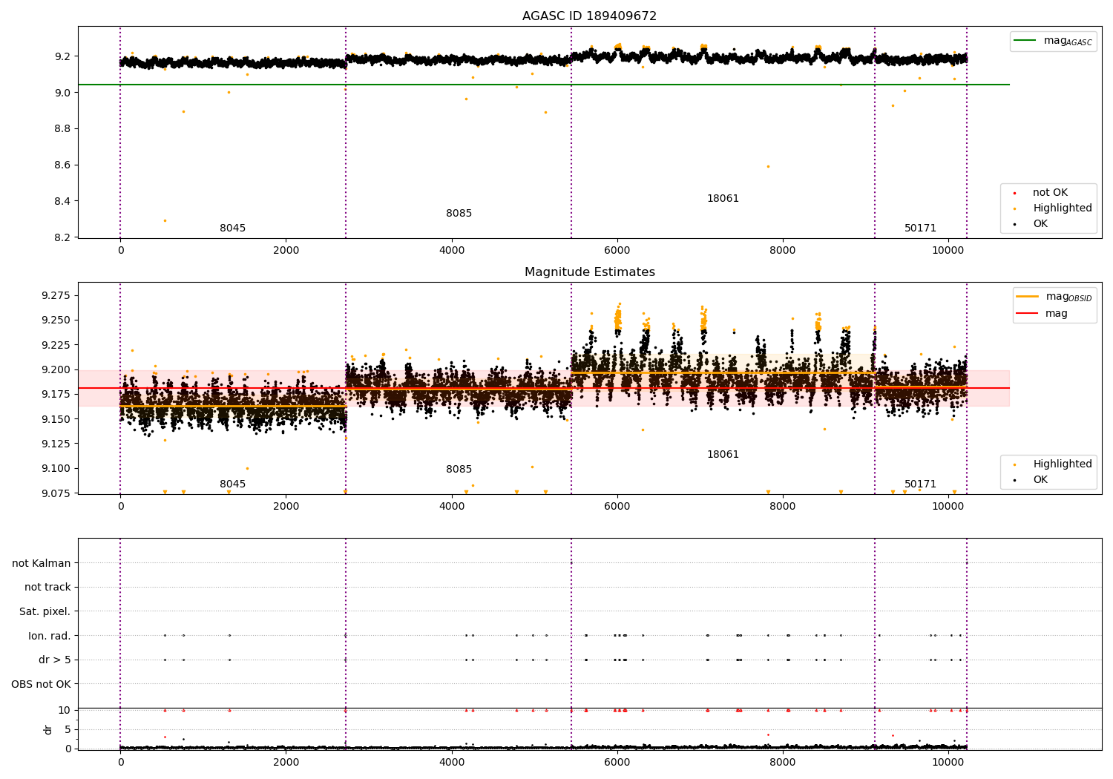This screenshot has width=1113, height=779.
Task: Click y-axis tick 9.125 in middle plot
Action: click(57, 444)
